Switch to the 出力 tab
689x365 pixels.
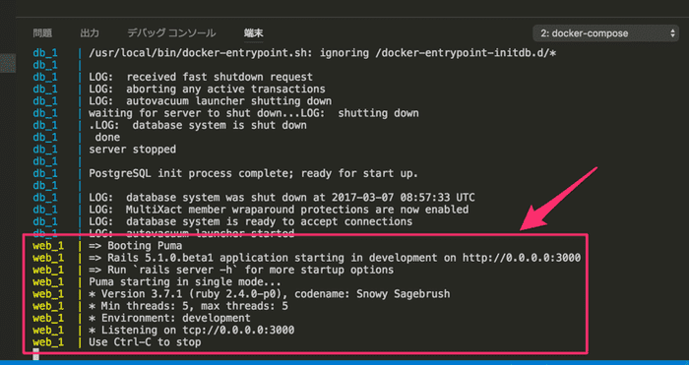90,33
